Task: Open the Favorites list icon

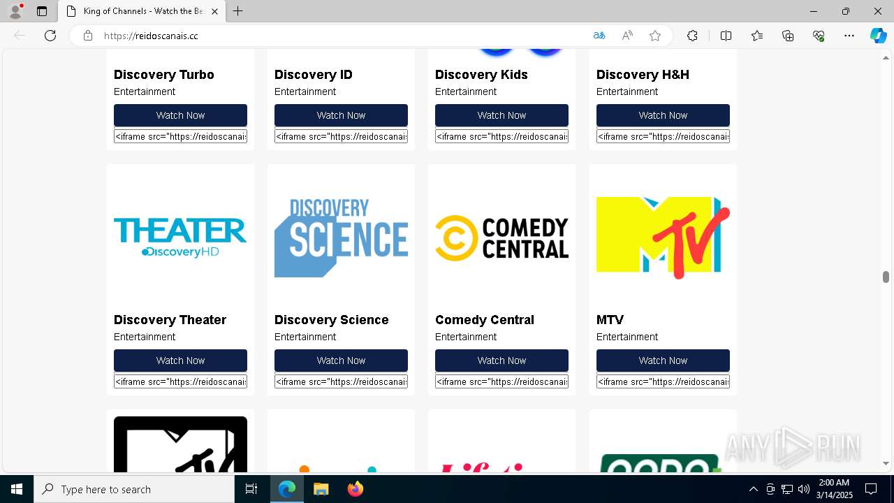Action: [x=757, y=36]
